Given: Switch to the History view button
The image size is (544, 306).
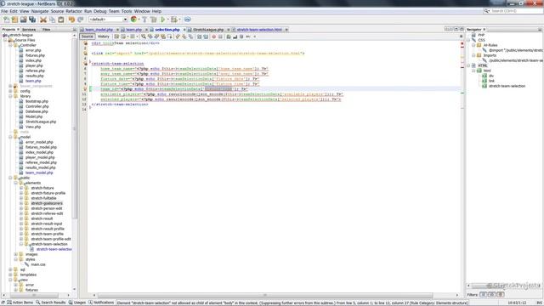Looking at the screenshot, I should (x=103, y=37).
